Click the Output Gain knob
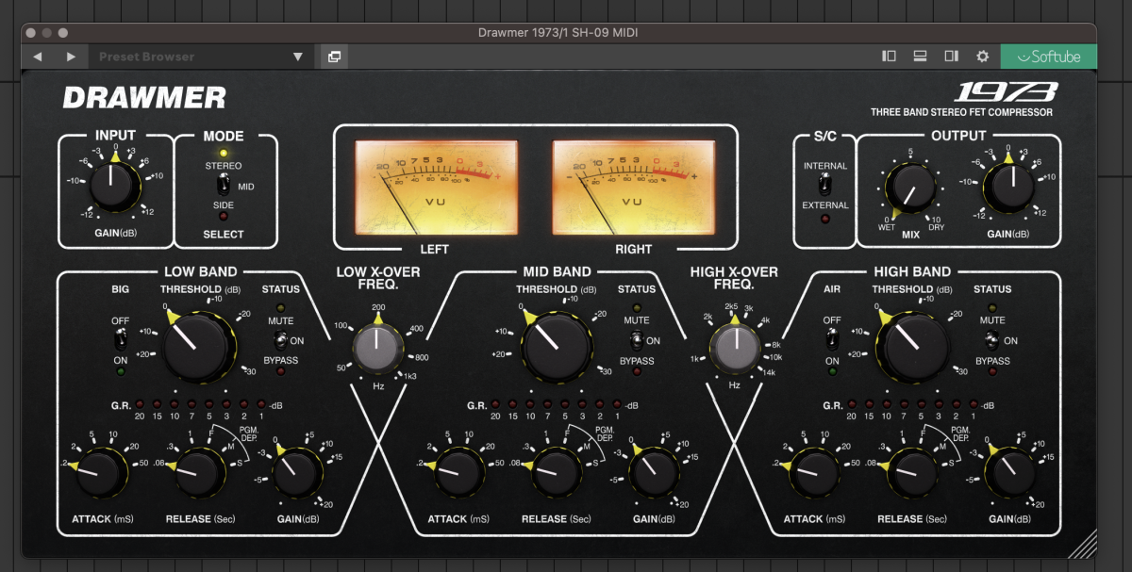 [x=1008, y=187]
